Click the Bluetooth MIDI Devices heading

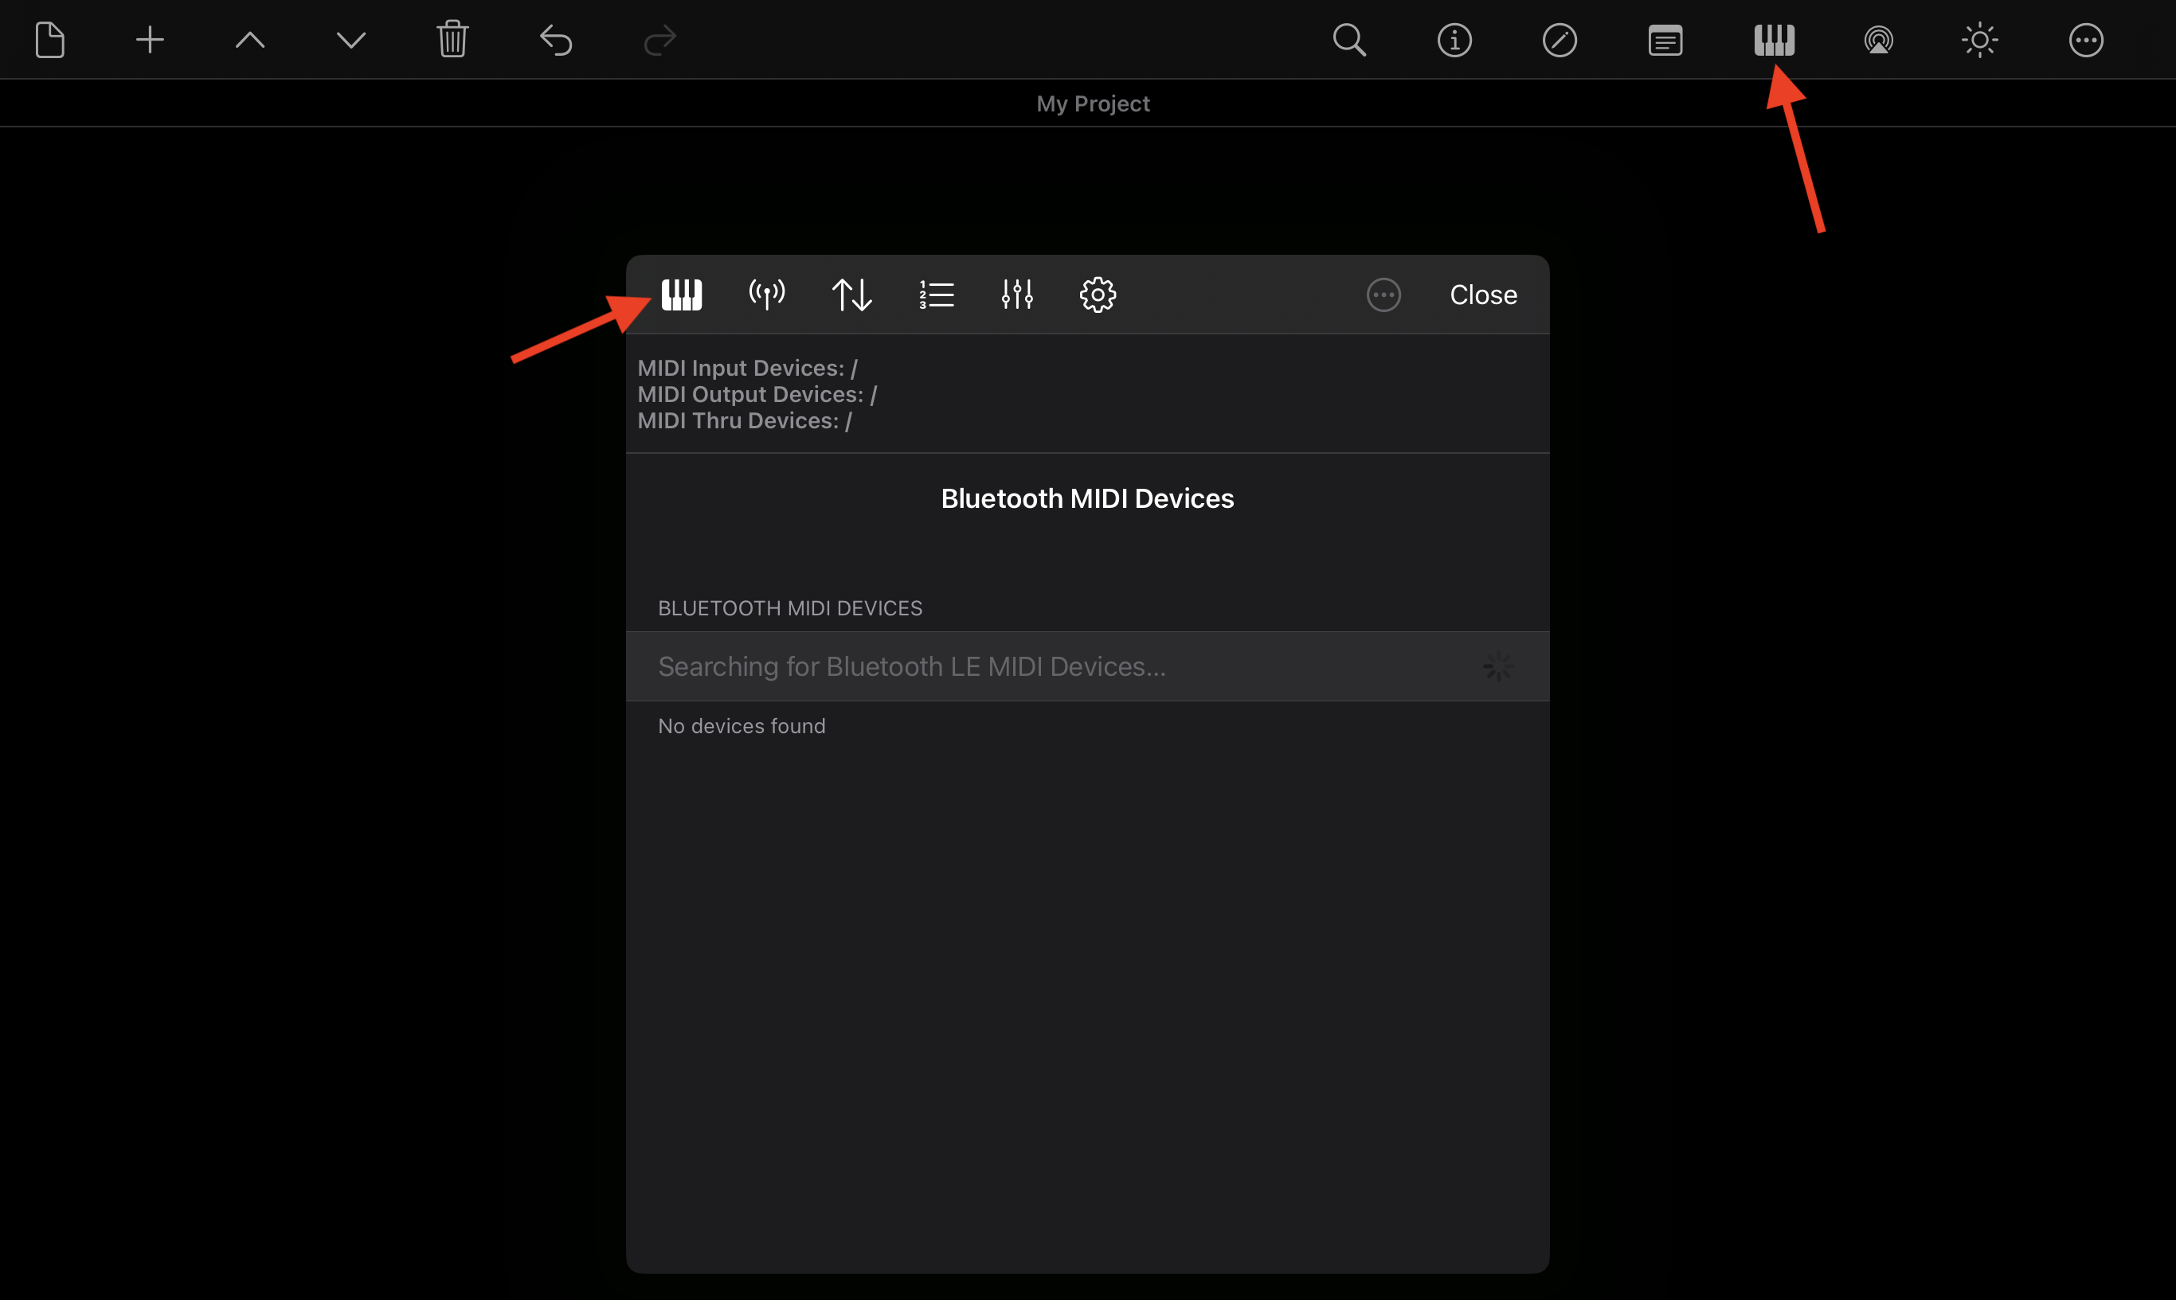coord(1087,498)
